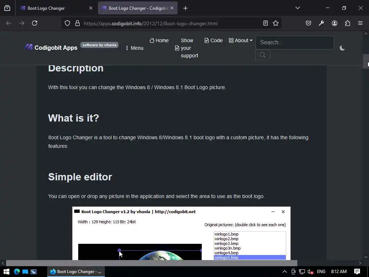Open the extensions puzzle icon
This screenshot has width=369, height=277.
(x=347, y=23)
